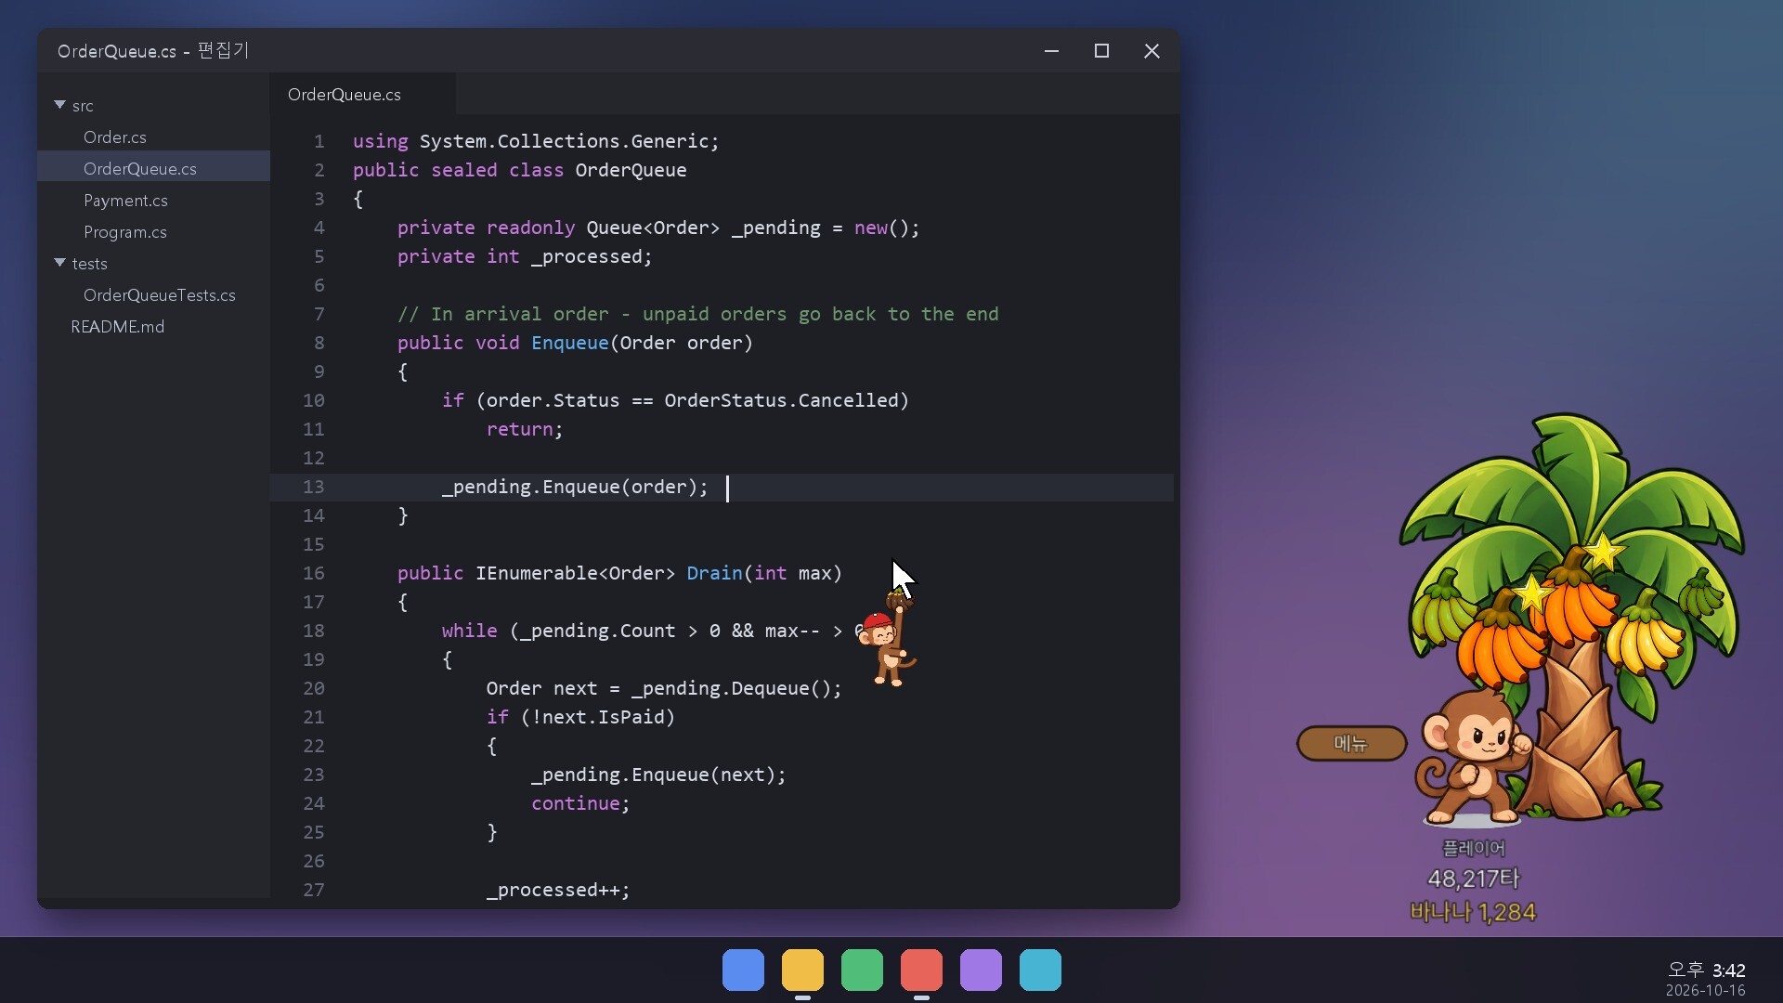The width and height of the screenshot is (1783, 1003).
Task: Click the 플레이어 label under the monkey
Action: pyautogui.click(x=1474, y=848)
